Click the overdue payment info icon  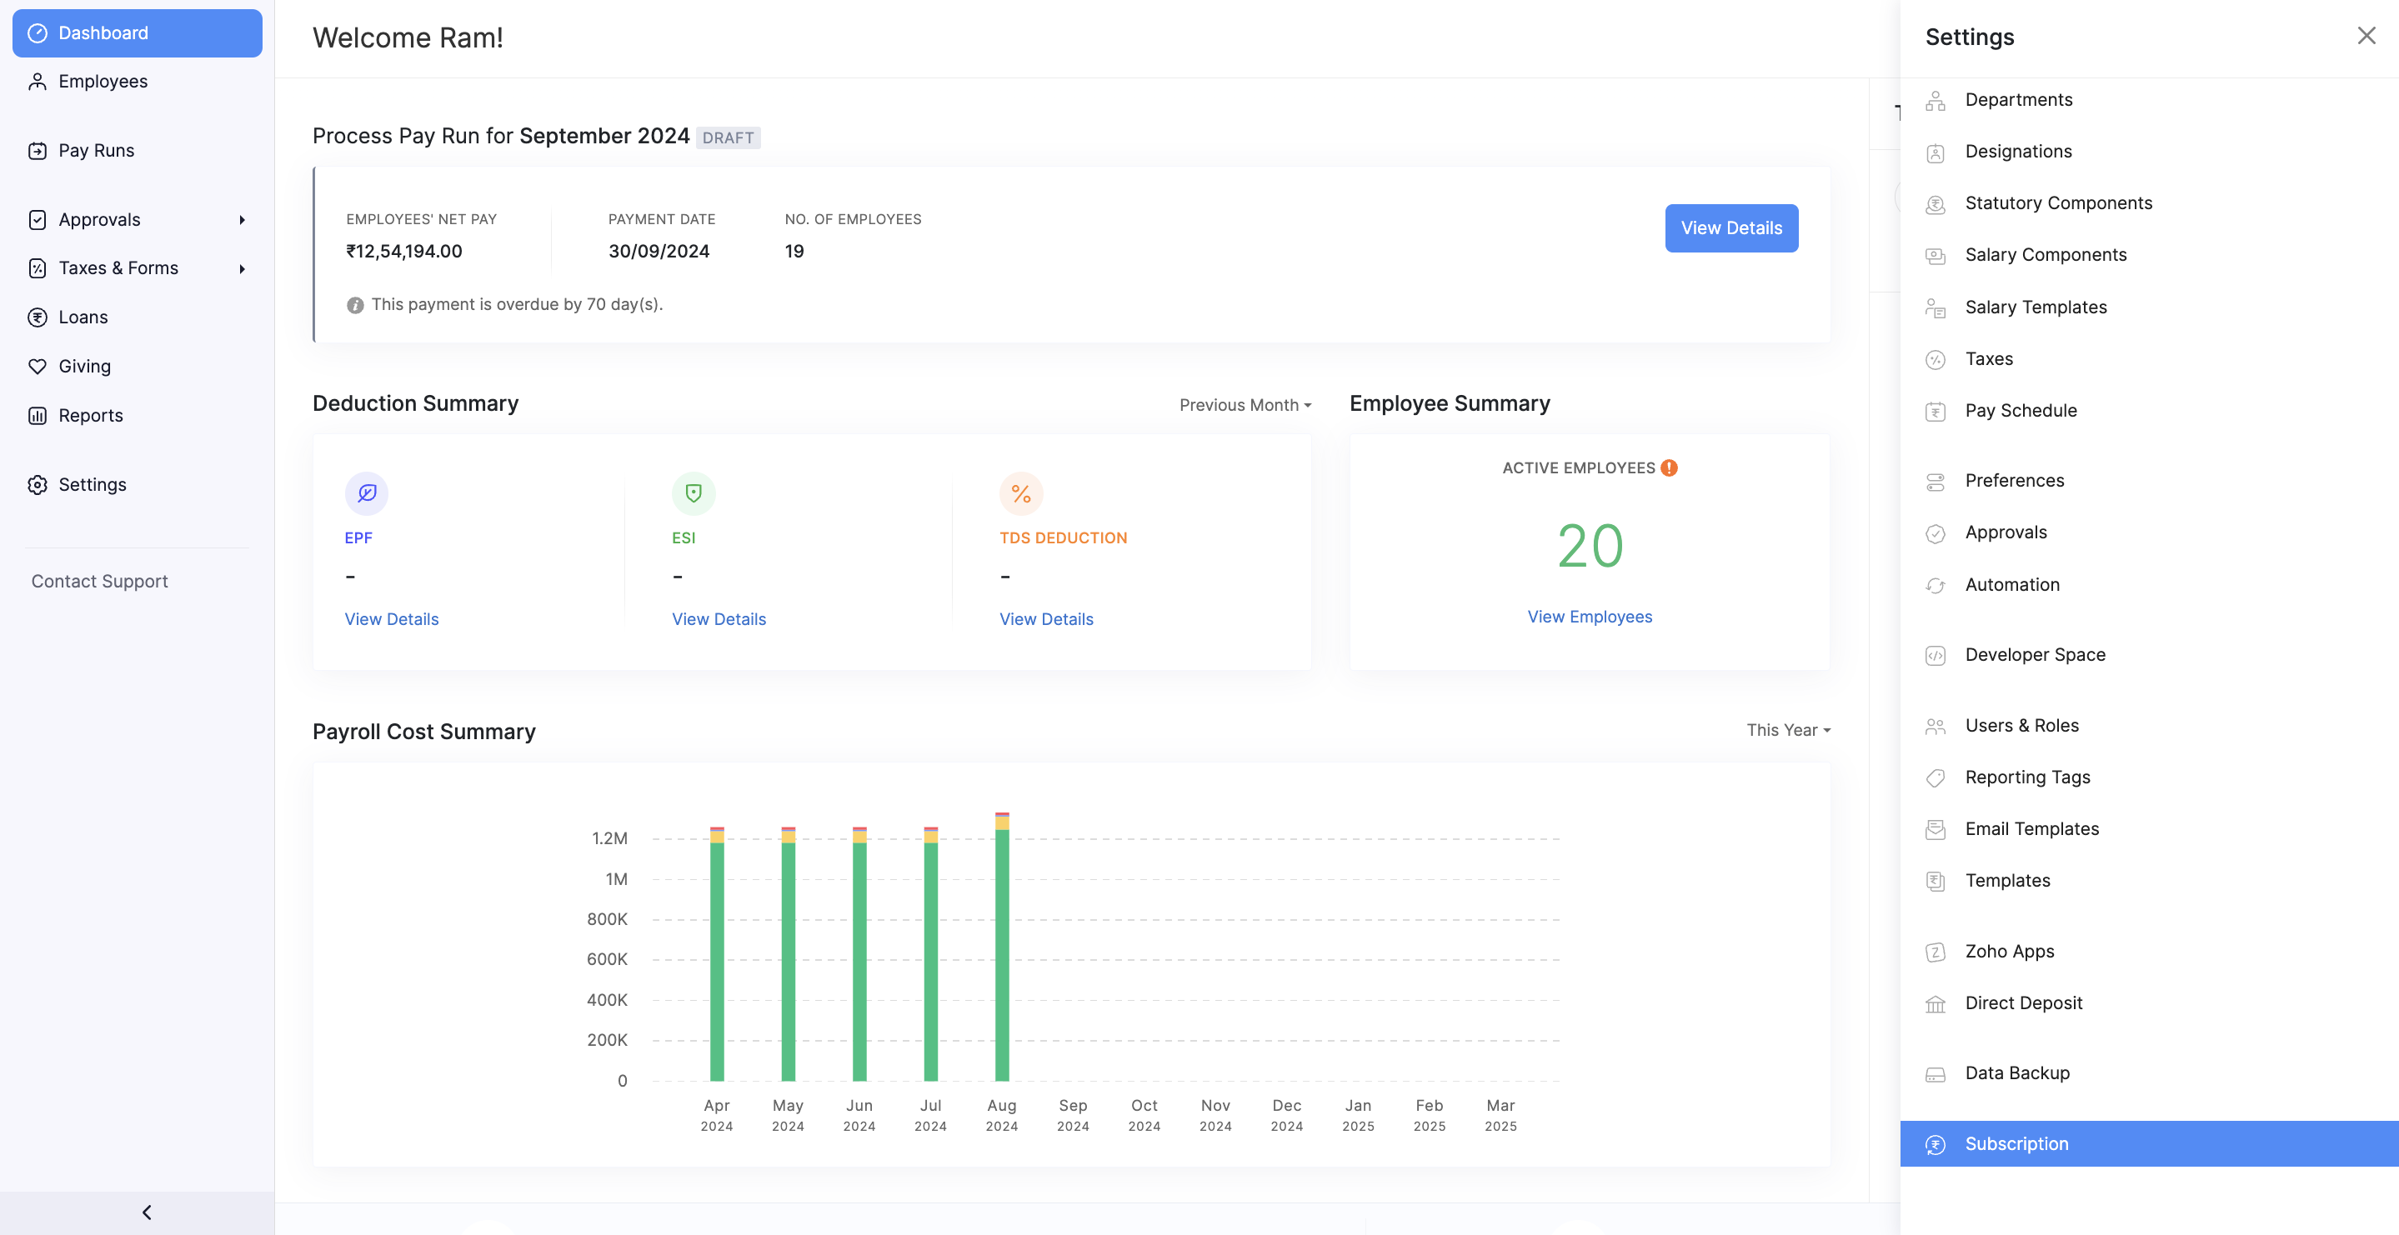(x=355, y=304)
